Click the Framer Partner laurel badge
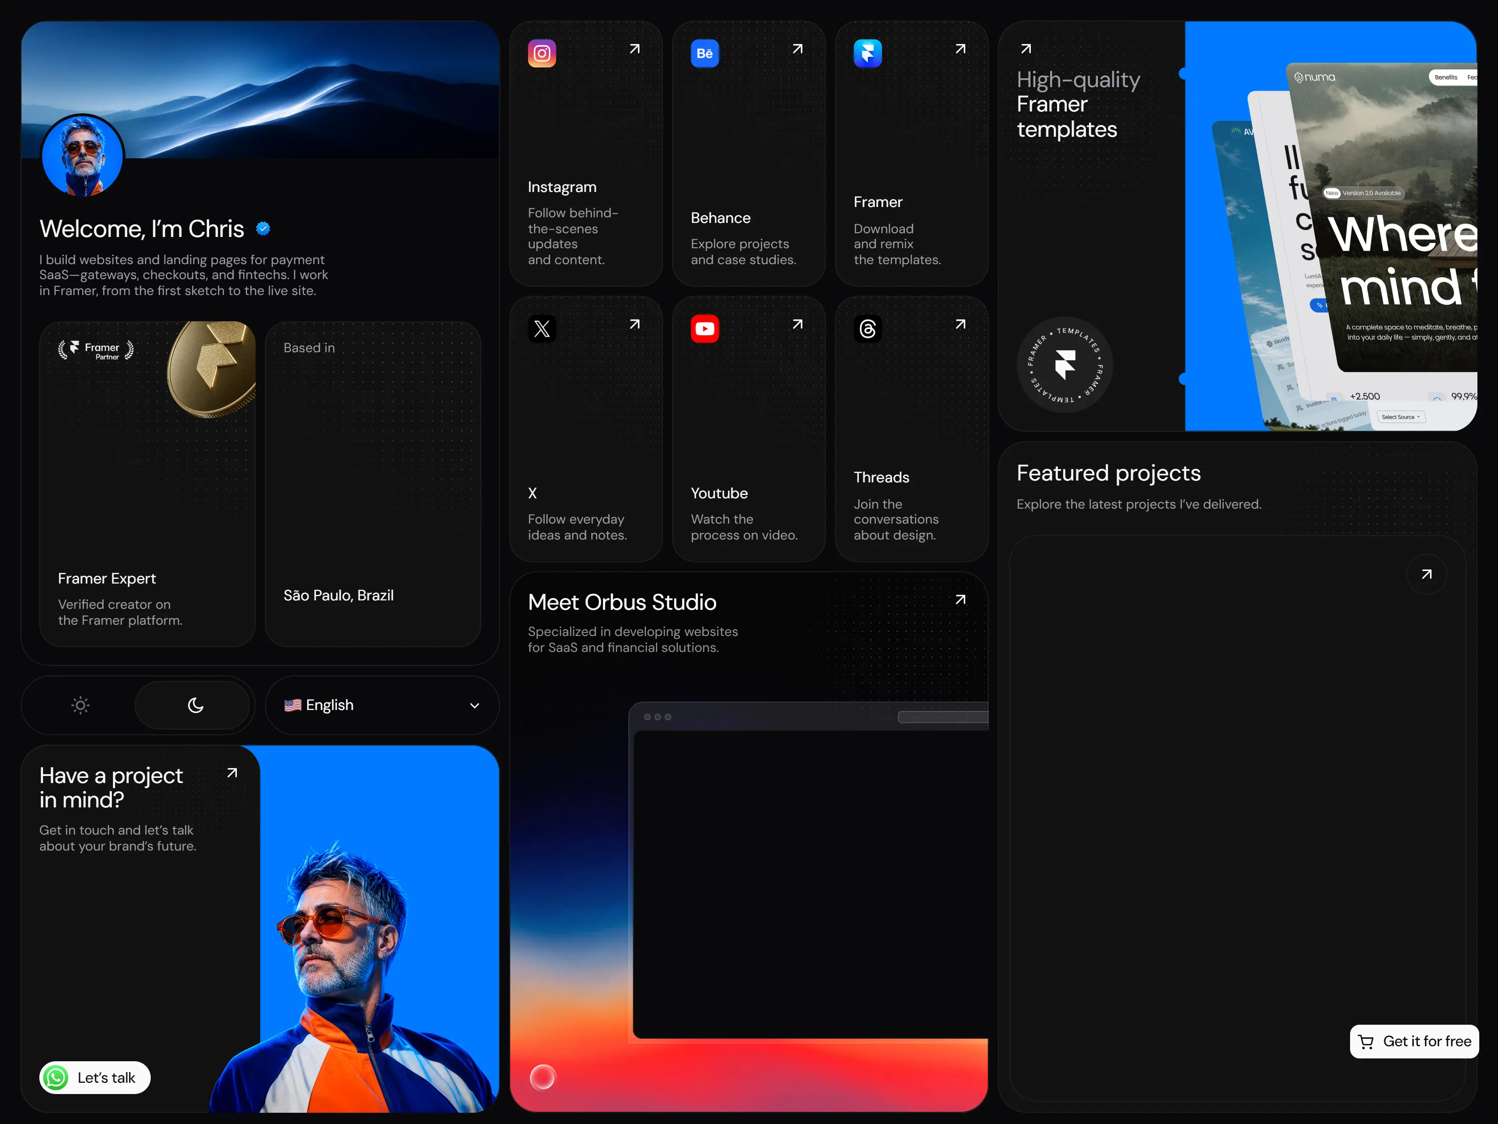1498x1124 pixels. (x=95, y=350)
